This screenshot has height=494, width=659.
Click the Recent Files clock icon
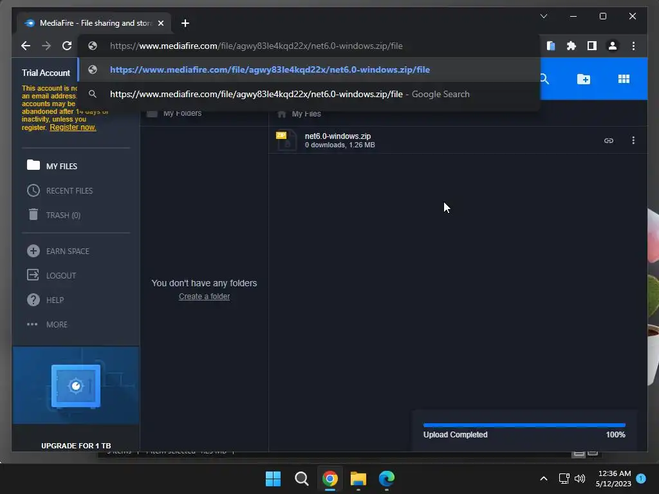point(33,190)
